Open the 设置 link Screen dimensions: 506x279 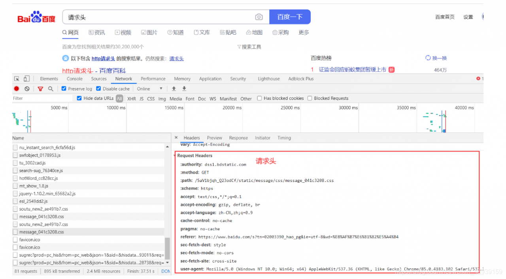click(468, 17)
